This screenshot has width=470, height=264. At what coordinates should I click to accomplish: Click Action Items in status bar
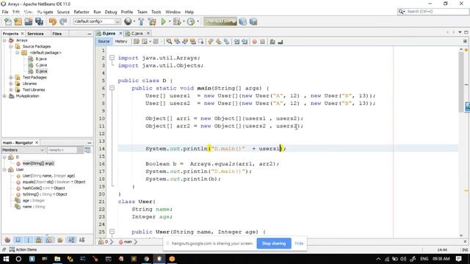point(26,249)
